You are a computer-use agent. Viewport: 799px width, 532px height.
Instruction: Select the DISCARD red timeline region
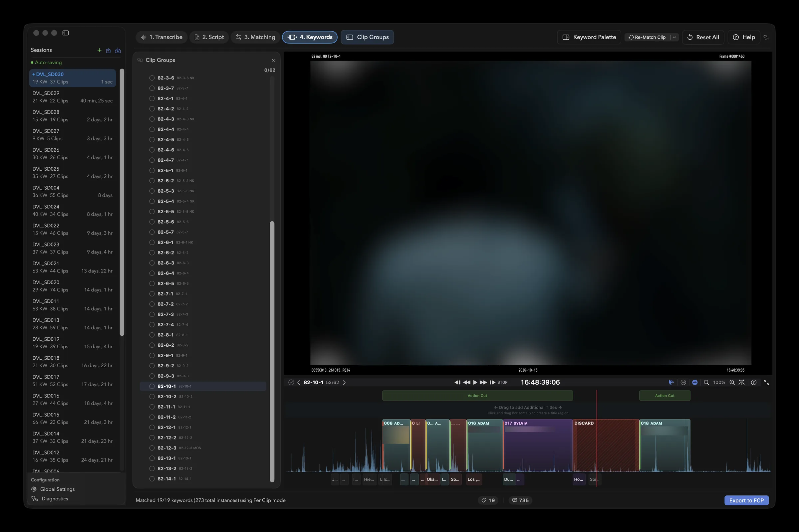606,445
